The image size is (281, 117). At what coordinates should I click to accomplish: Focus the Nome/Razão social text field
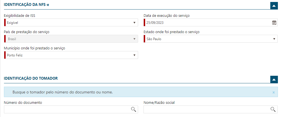tap(207, 109)
